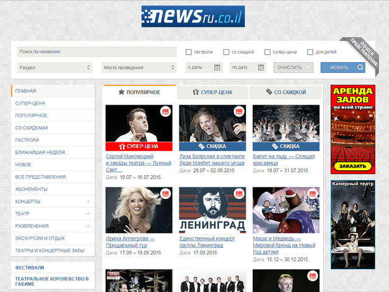Click the arrow icon beside Концерты

tap(88, 201)
